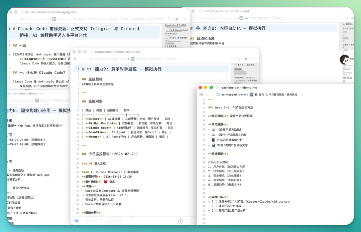The width and height of the screenshot is (361, 232).
Task: Check task 深度分析3个AI产品 checkbox
Action: (x=214, y=202)
